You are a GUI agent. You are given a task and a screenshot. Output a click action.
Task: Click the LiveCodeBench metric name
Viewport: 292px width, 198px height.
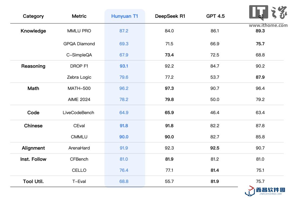(x=78, y=113)
